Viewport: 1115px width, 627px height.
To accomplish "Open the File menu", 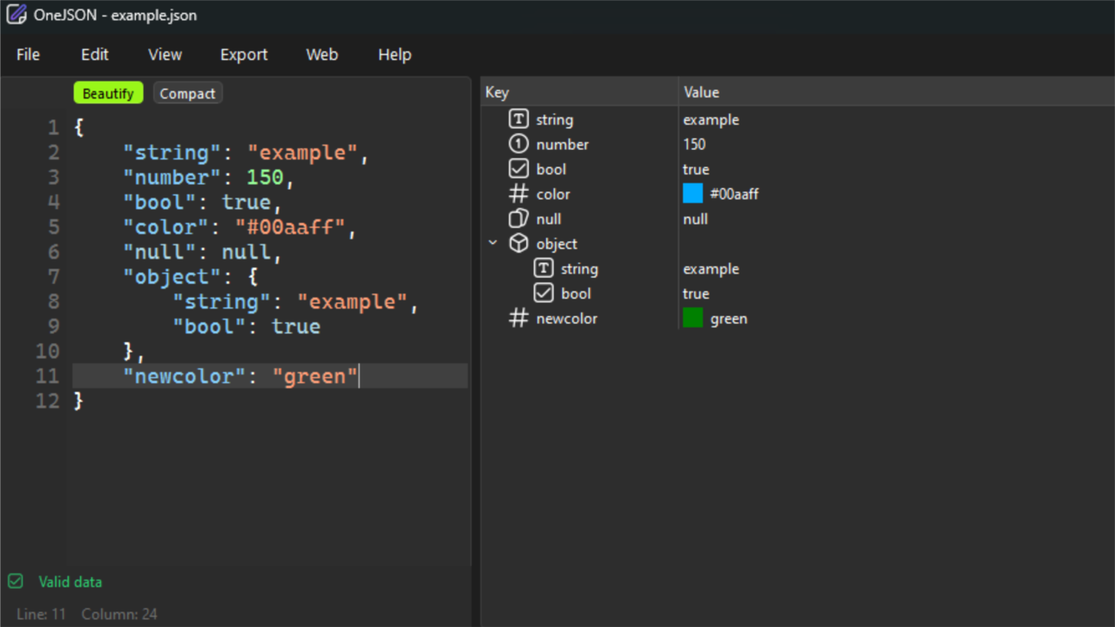I will 28,55.
